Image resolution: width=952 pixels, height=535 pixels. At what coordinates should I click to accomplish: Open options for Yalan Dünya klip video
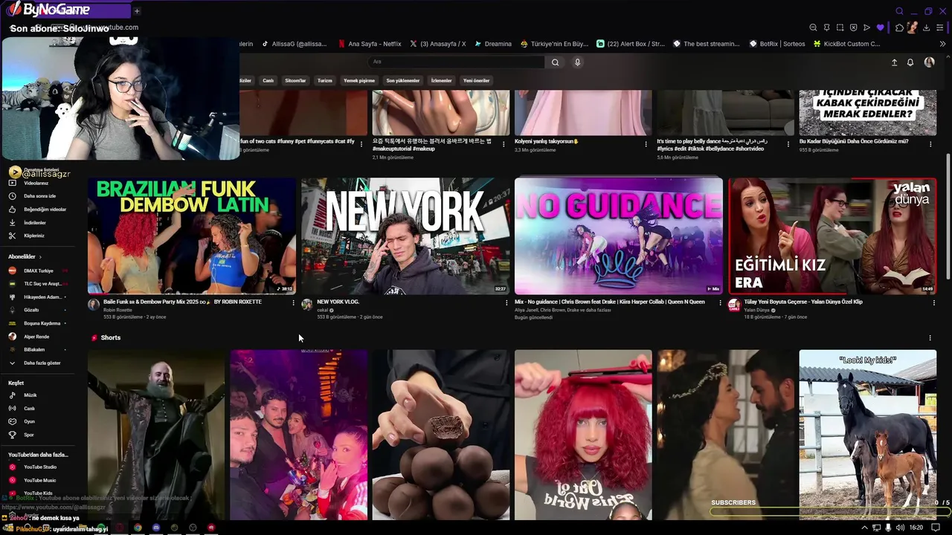pos(933,302)
